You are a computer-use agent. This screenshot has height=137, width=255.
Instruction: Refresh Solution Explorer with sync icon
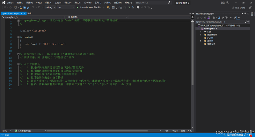(219, 18)
